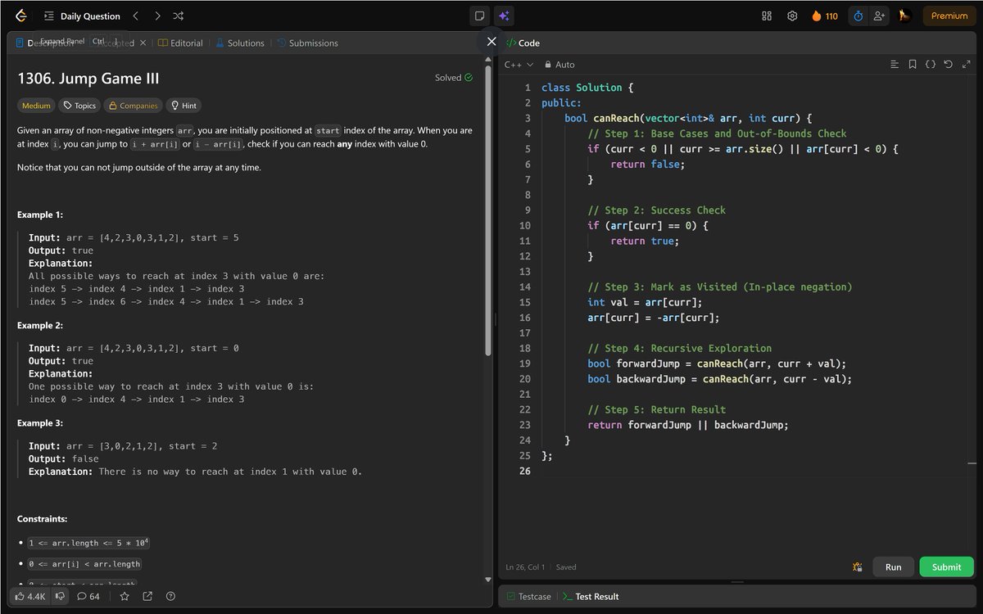
Task: Open the AI sparkle assistant icon
Action: (x=503, y=16)
